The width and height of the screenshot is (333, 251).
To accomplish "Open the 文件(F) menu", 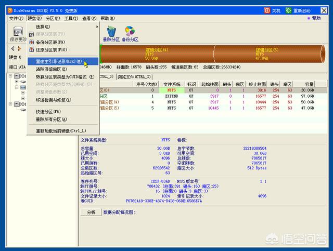I will tap(16, 19).
